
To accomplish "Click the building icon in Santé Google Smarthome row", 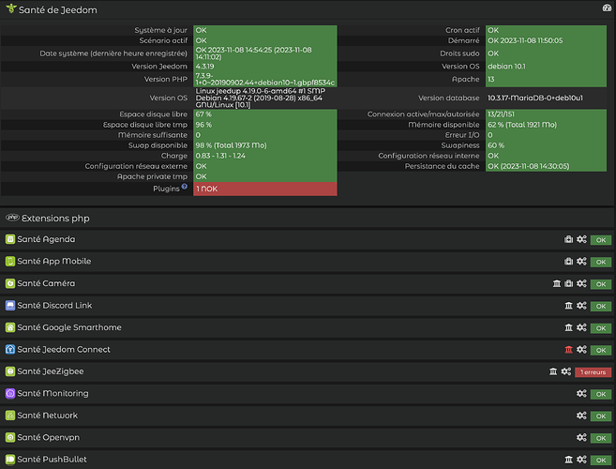I will (x=568, y=327).
